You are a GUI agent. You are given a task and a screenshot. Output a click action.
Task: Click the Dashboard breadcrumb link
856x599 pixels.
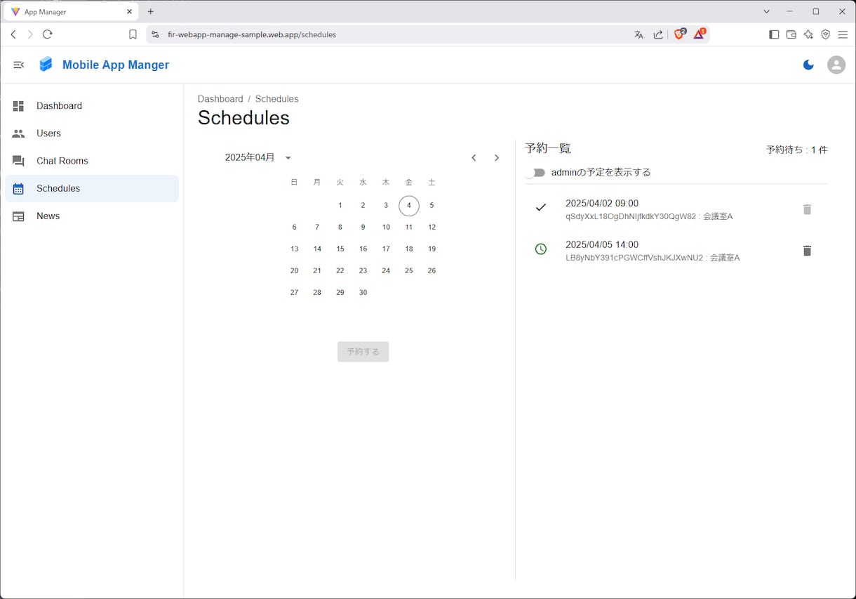click(220, 99)
